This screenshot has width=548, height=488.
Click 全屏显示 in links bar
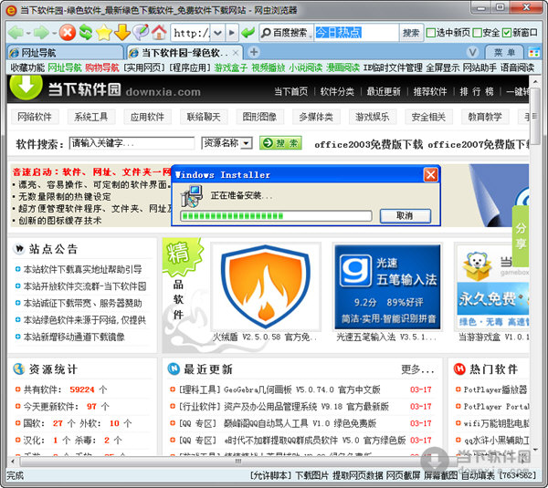coord(442,67)
